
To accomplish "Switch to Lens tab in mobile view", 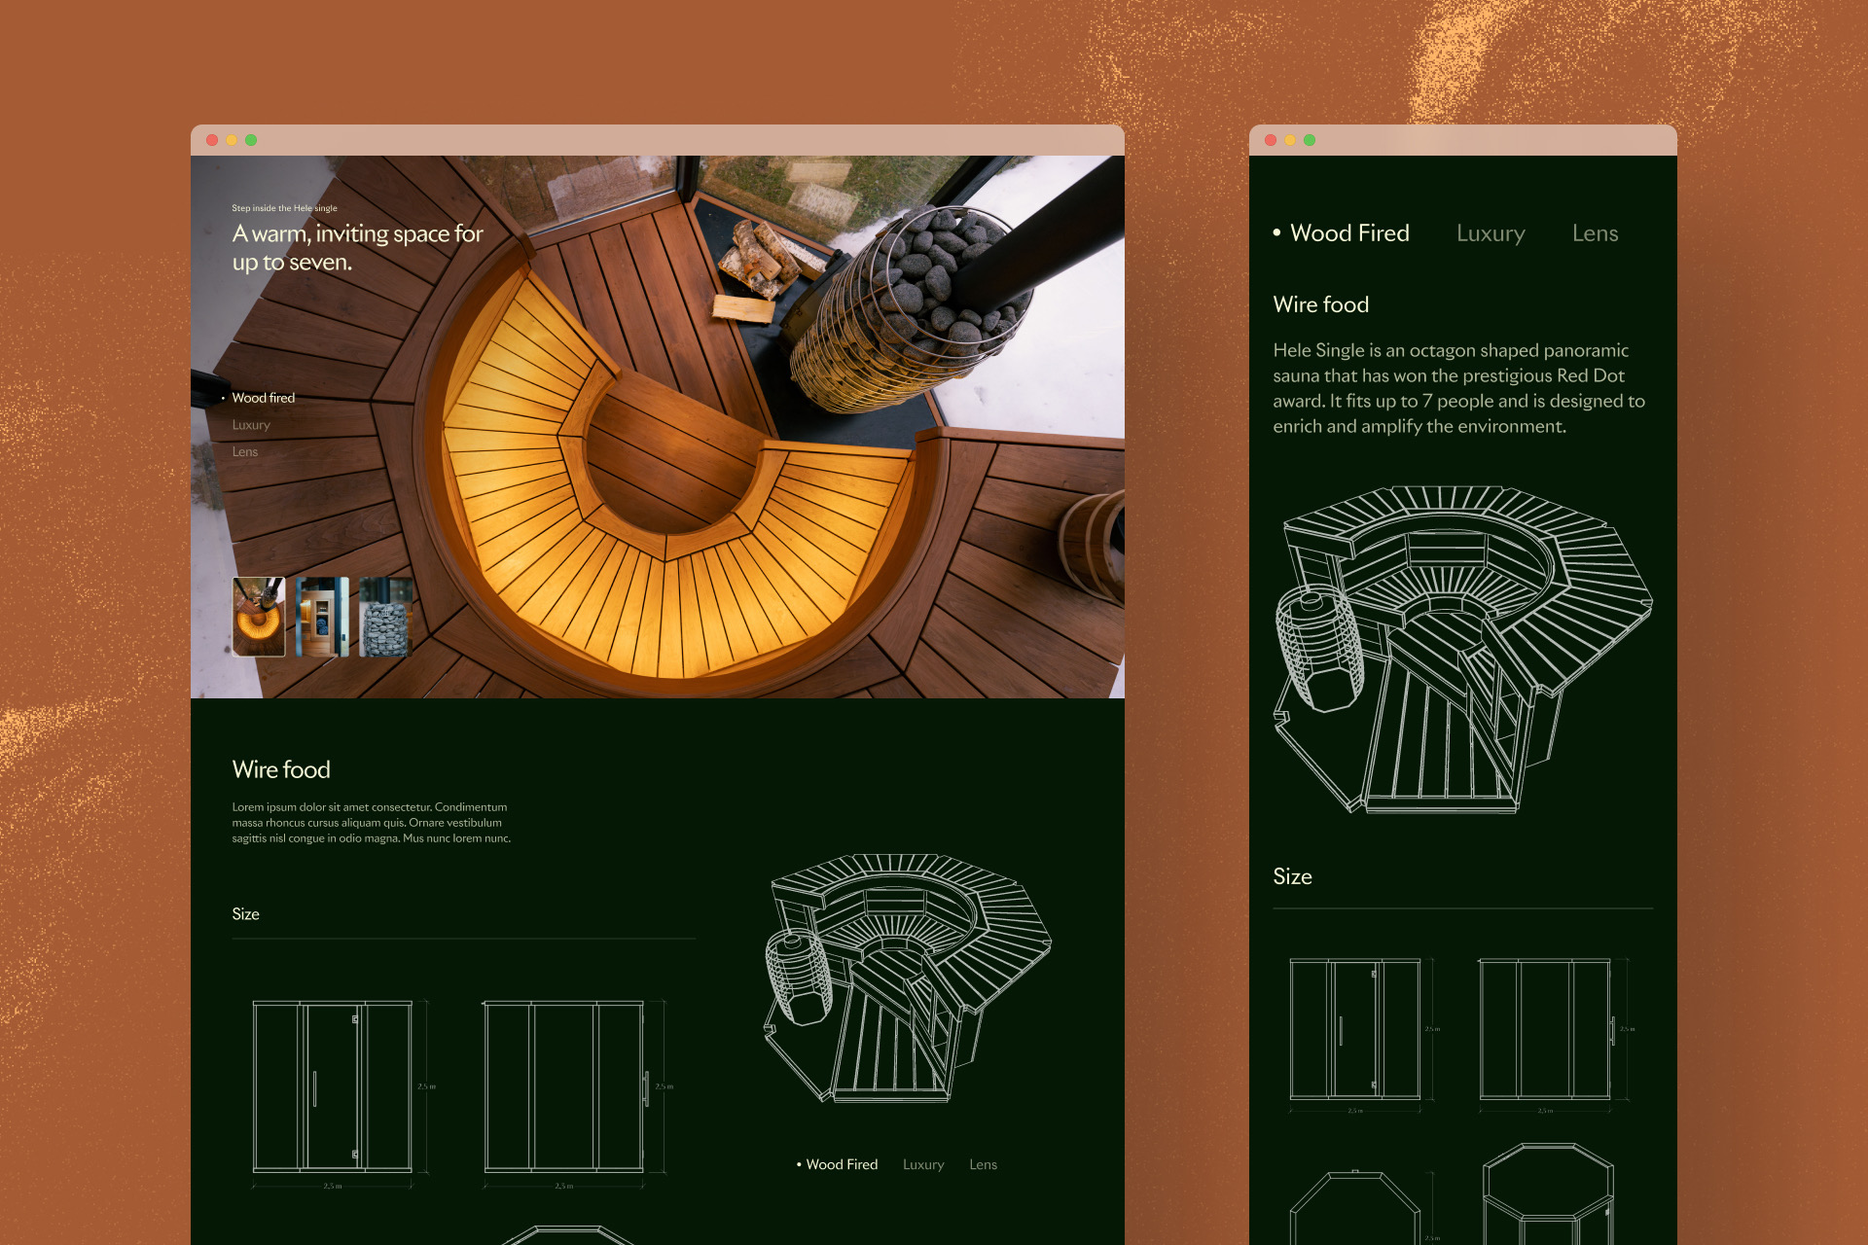I will pyautogui.click(x=1595, y=233).
